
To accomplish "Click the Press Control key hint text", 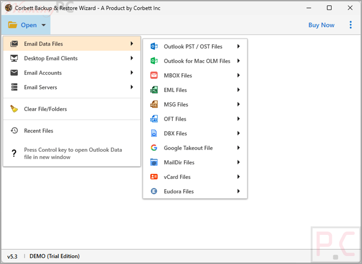I will tap(73, 153).
